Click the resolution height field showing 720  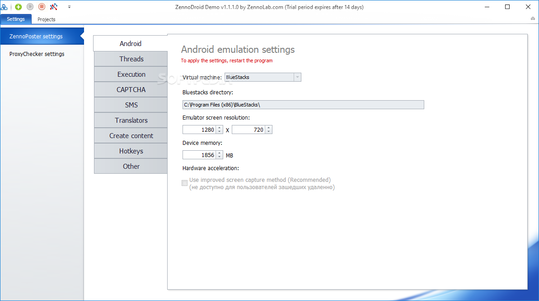248,130
